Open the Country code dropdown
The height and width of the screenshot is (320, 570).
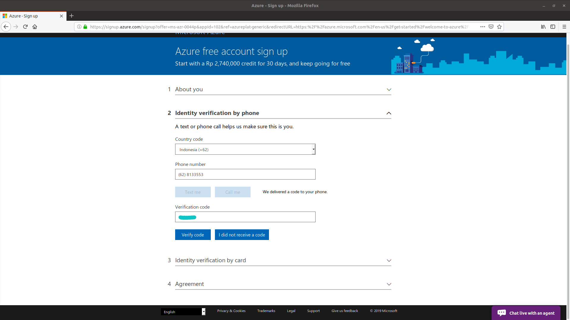click(245, 149)
